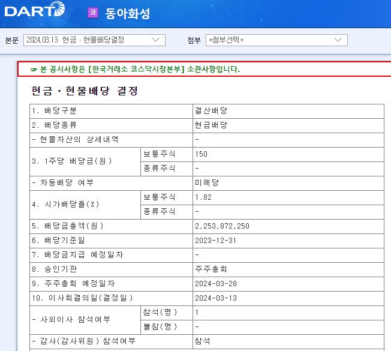
Task: Open the 첨부 attachment dropdown
Action: click(x=276, y=40)
